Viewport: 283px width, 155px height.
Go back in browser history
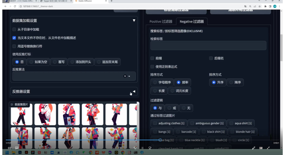(6, 6)
